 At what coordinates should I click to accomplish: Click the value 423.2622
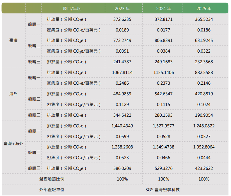[204, 168]
